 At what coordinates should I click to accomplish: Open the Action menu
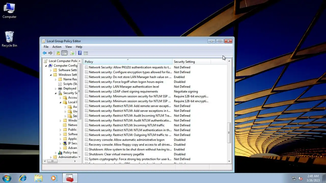tap(57, 47)
